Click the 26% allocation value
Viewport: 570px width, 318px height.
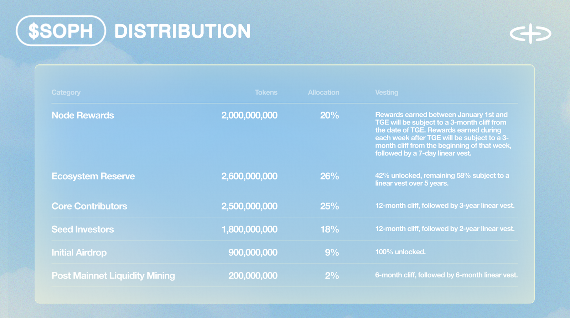(x=329, y=176)
